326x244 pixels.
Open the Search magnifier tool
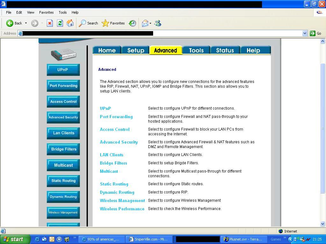click(x=89, y=23)
